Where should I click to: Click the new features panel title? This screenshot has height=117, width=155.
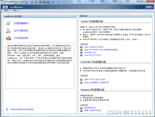click(x=84, y=16)
